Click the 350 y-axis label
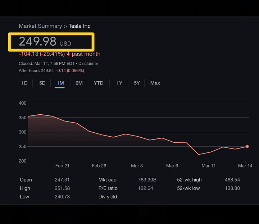The width and height of the screenshot is (259, 224). [23, 118]
